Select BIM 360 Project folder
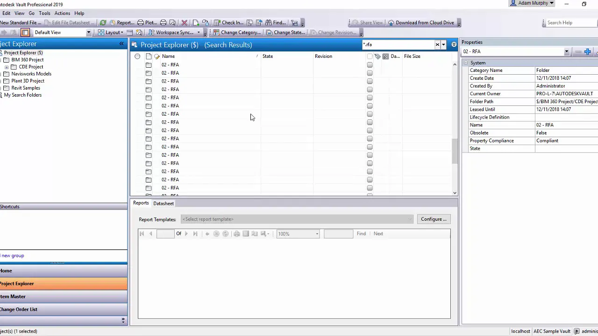The height and width of the screenshot is (336, 598). click(x=27, y=60)
